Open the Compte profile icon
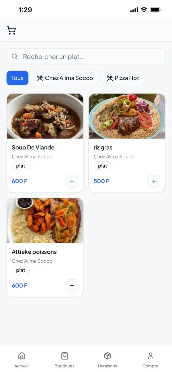The width and height of the screenshot is (172, 372). pyautogui.click(x=150, y=355)
